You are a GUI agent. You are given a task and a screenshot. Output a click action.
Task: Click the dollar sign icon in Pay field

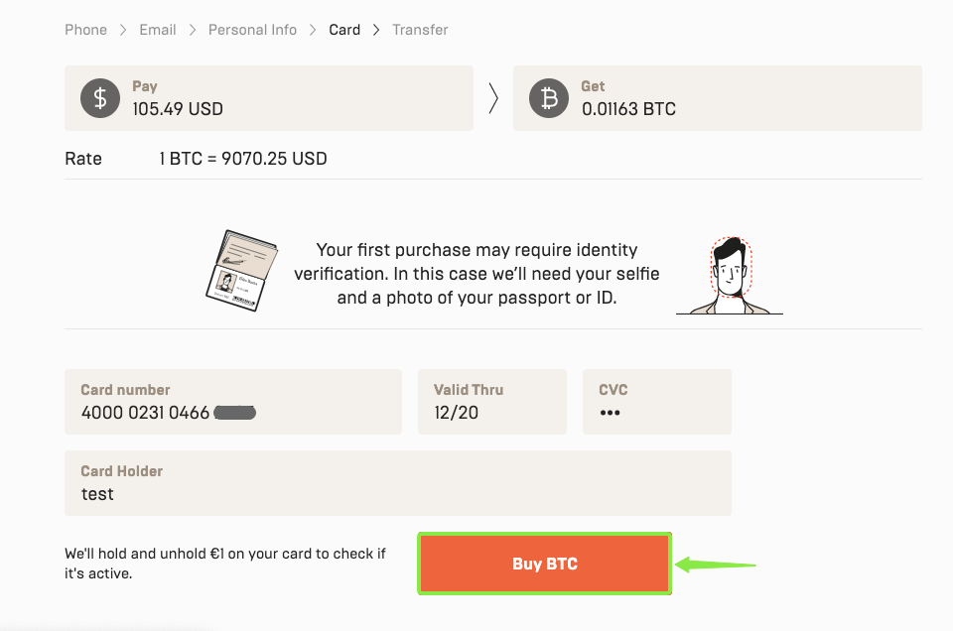click(x=99, y=98)
